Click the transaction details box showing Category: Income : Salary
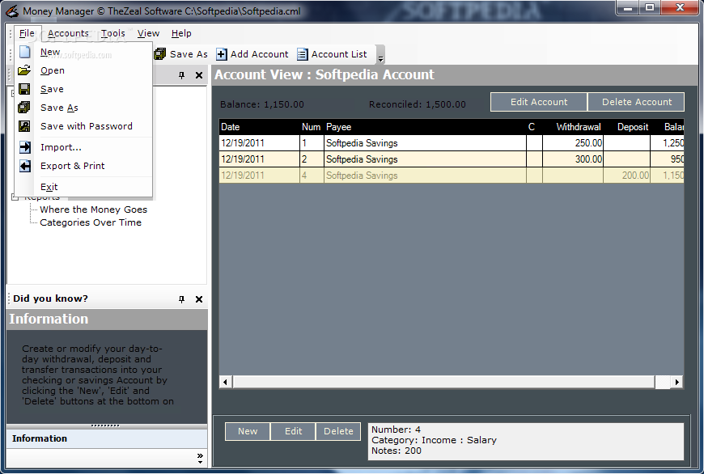704x474 pixels. tap(526, 441)
